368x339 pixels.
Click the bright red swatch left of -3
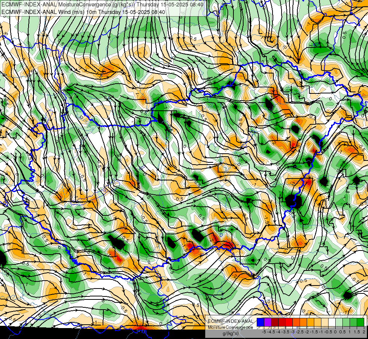click(x=289, y=322)
